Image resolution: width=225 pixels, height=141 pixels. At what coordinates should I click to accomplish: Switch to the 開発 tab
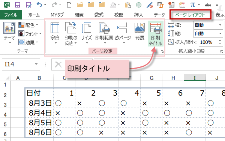coord(79,15)
